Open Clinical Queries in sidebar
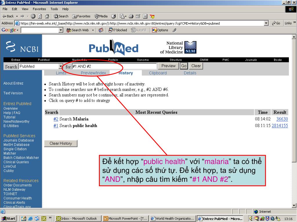Screen dimensions: 297x222 point(16,162)
